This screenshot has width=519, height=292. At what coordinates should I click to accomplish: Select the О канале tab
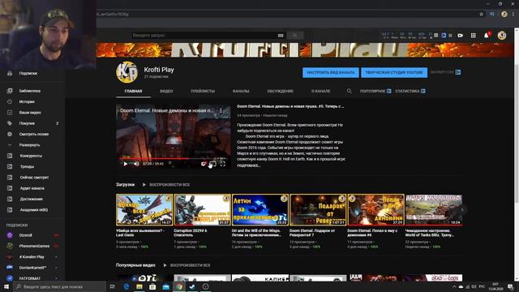pyautogui.click(x=320, y=91)
